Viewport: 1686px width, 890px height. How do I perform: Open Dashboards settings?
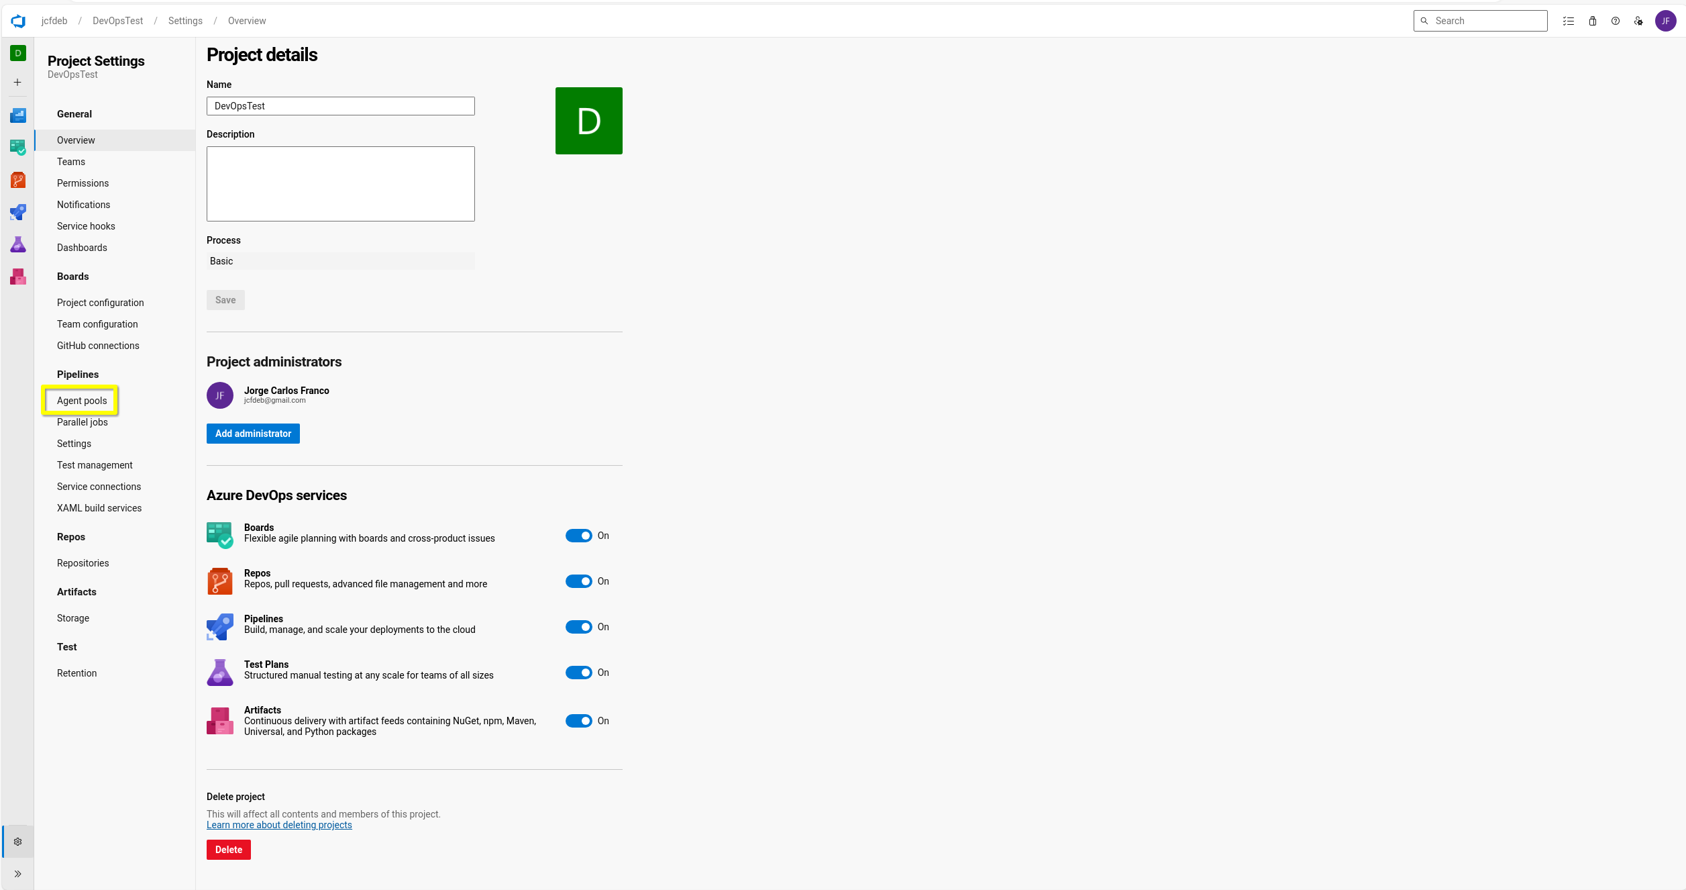pyautogui.click(x=115, y=248)
